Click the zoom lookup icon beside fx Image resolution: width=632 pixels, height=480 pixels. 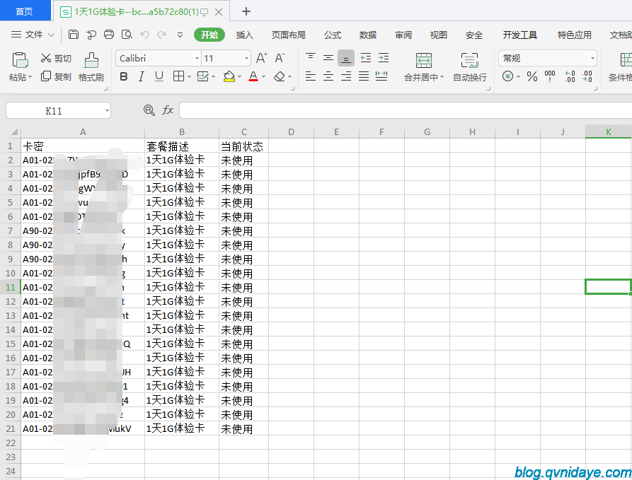click(149, 110)
